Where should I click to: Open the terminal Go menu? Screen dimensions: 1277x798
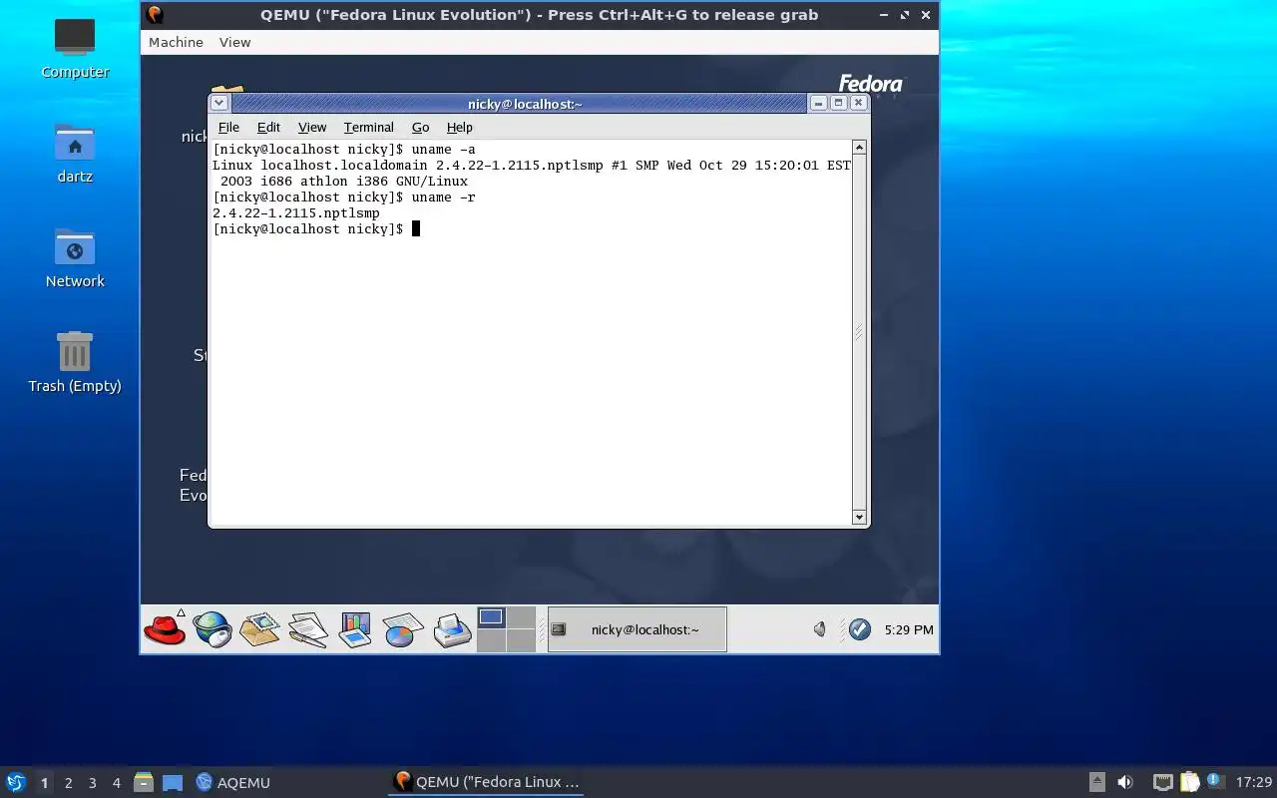coord(421,127)
